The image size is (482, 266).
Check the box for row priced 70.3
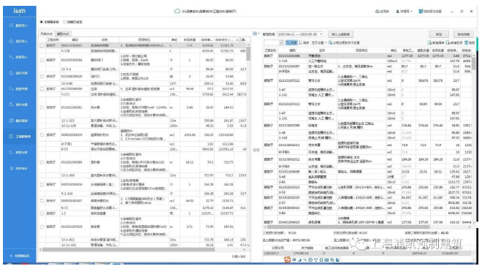tap(42, 162)
